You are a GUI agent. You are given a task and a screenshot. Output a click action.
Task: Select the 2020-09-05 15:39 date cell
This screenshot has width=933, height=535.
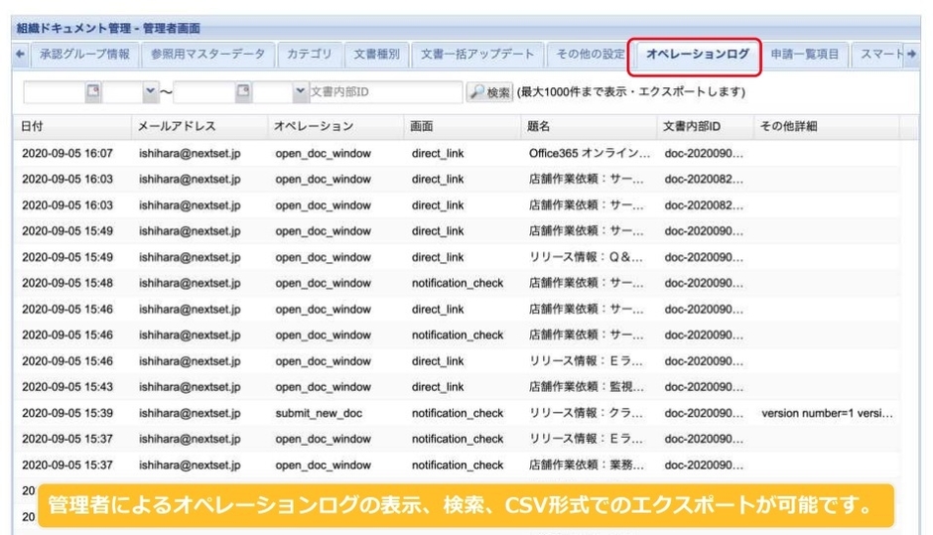[67, 413]
